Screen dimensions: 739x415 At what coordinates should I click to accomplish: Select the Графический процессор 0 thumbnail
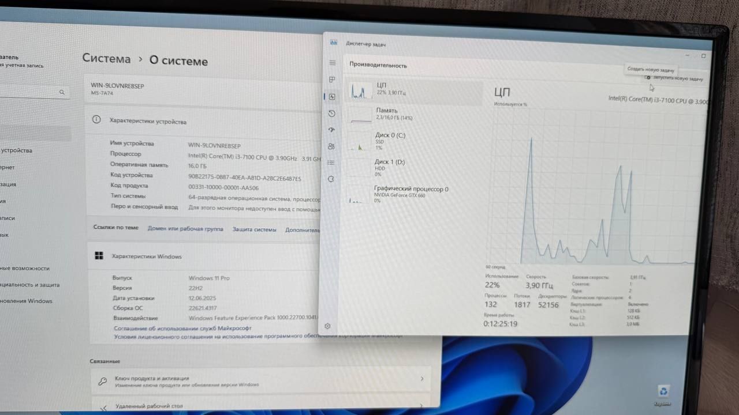click(x=359, y=194)
